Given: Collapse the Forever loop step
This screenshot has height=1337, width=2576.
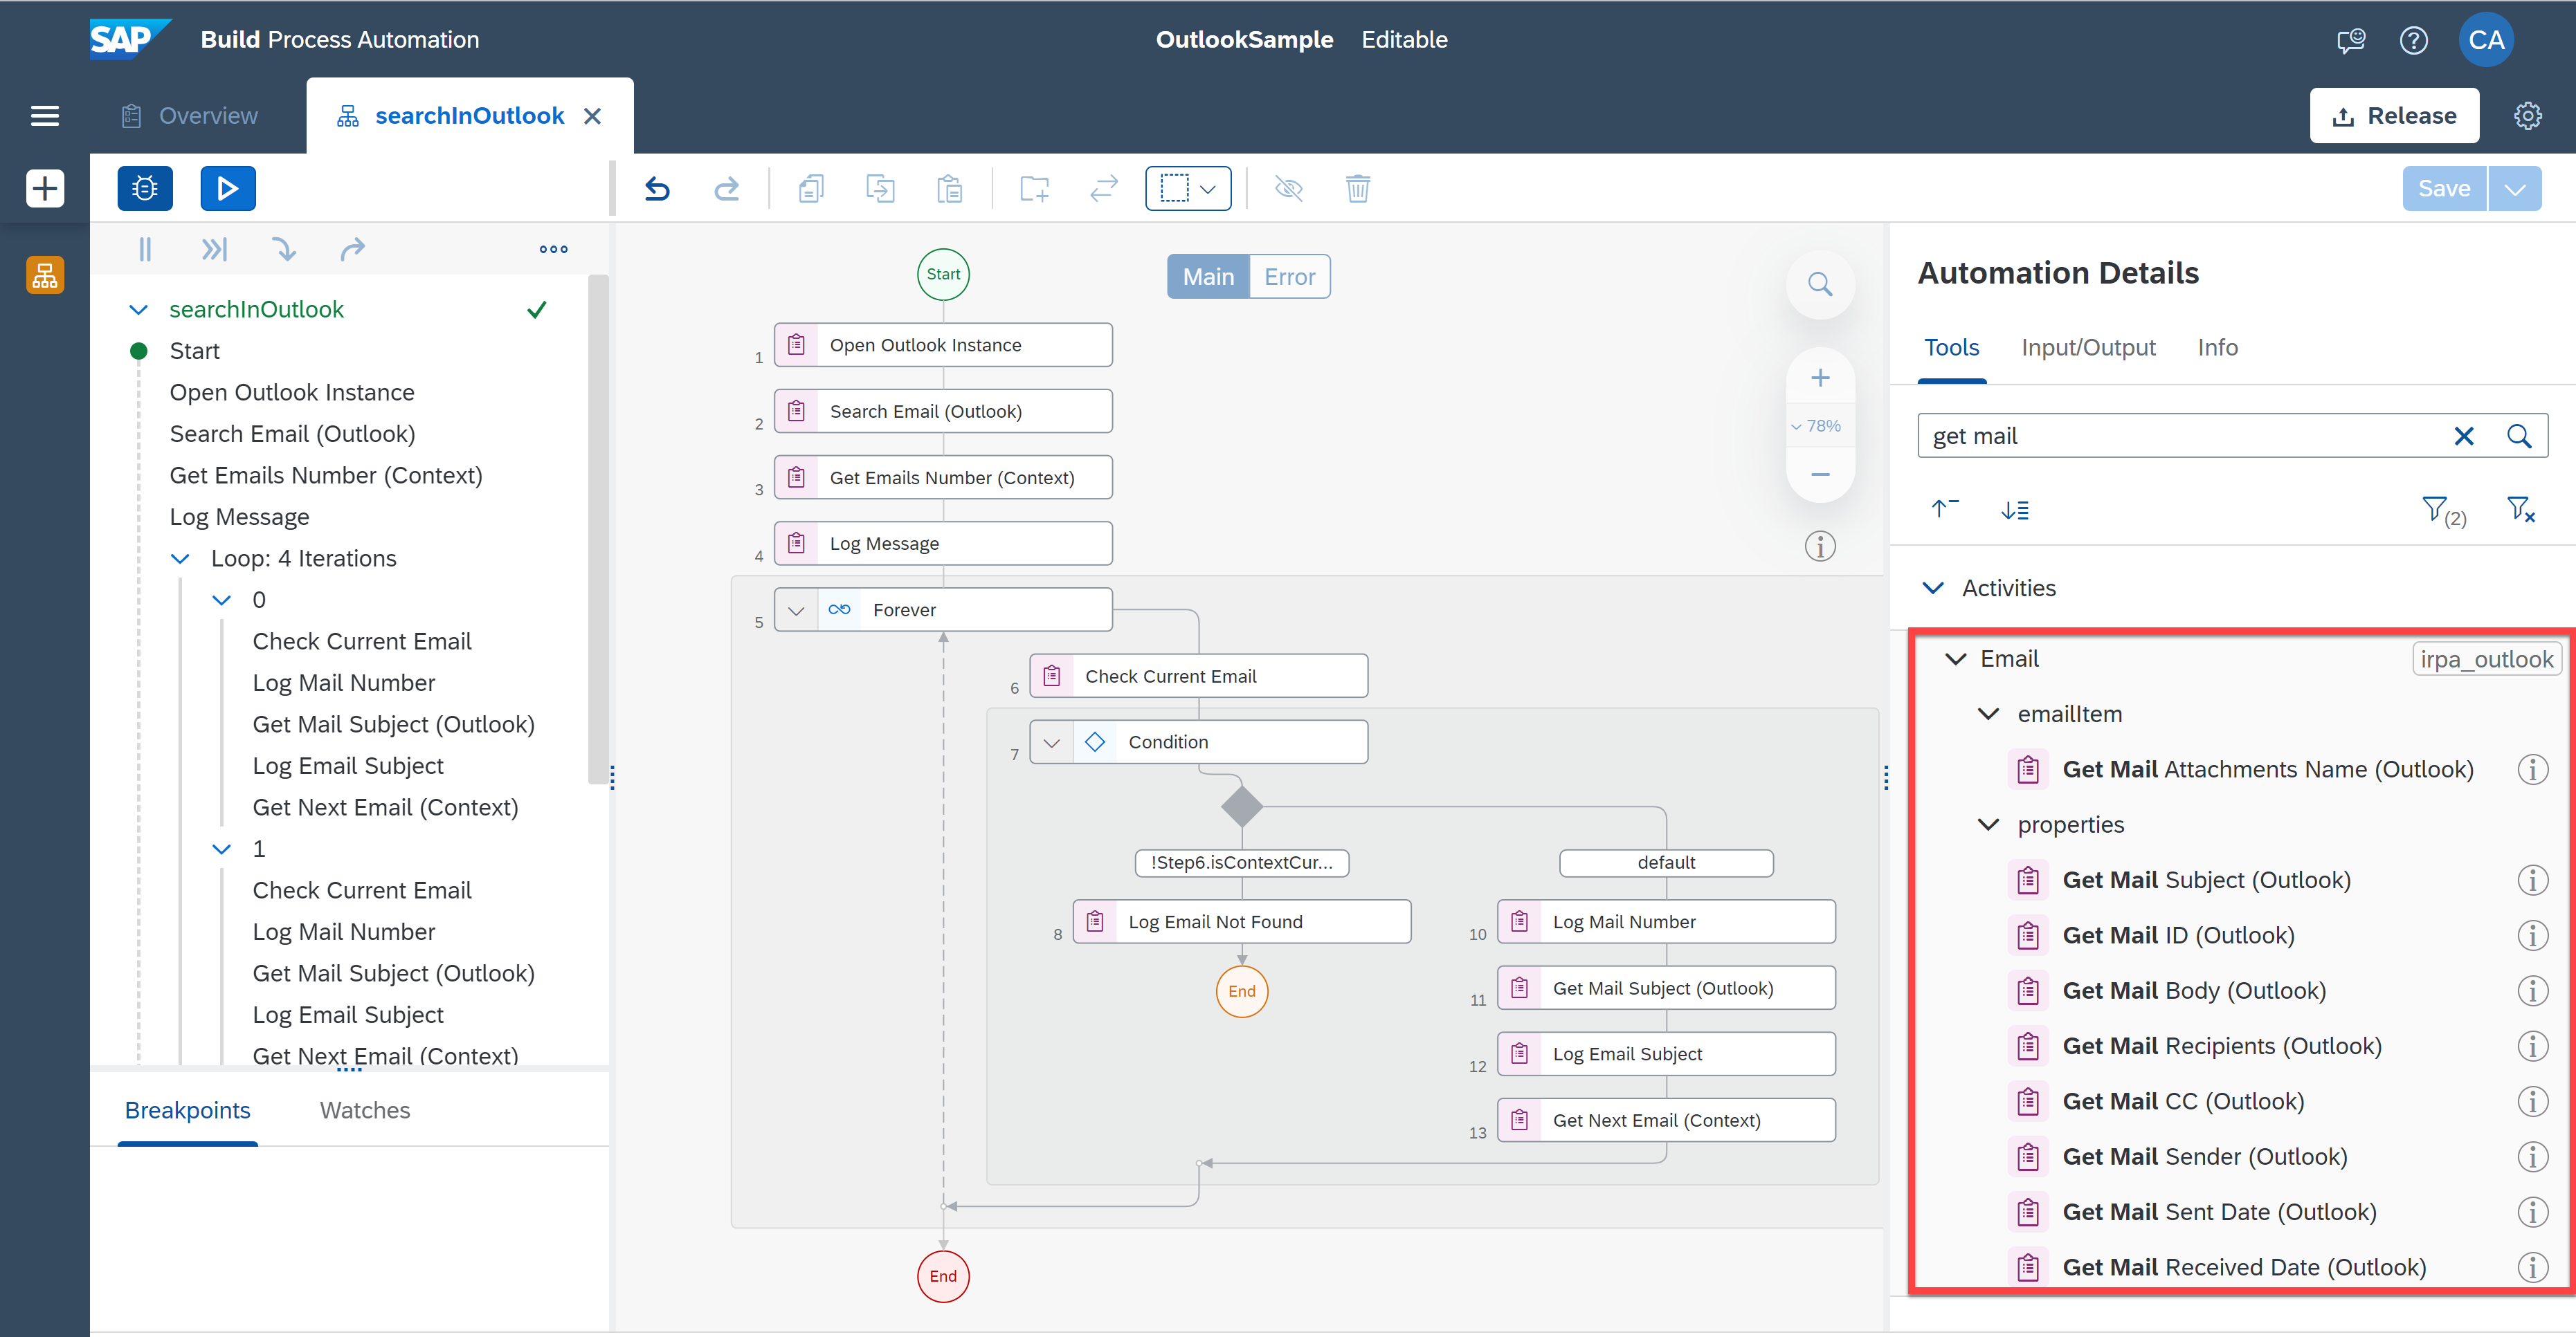Looking at the screenshot, I should [x=796, y=609].
